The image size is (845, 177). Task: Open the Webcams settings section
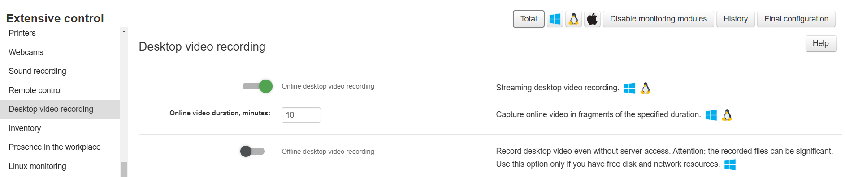point(26,52)
